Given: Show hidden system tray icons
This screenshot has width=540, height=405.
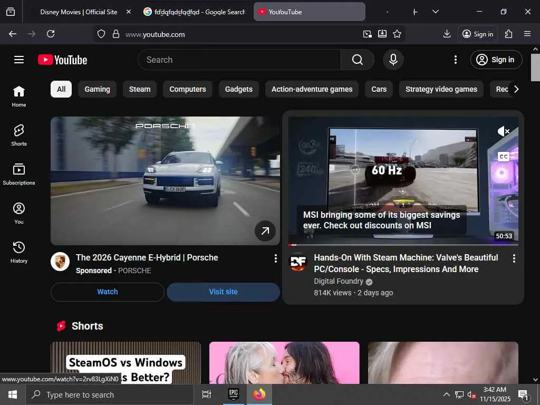Looking at the screenshot, I should coord(446,394).
